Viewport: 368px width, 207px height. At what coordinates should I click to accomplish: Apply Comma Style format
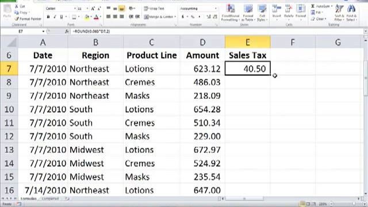click(200, 17)
